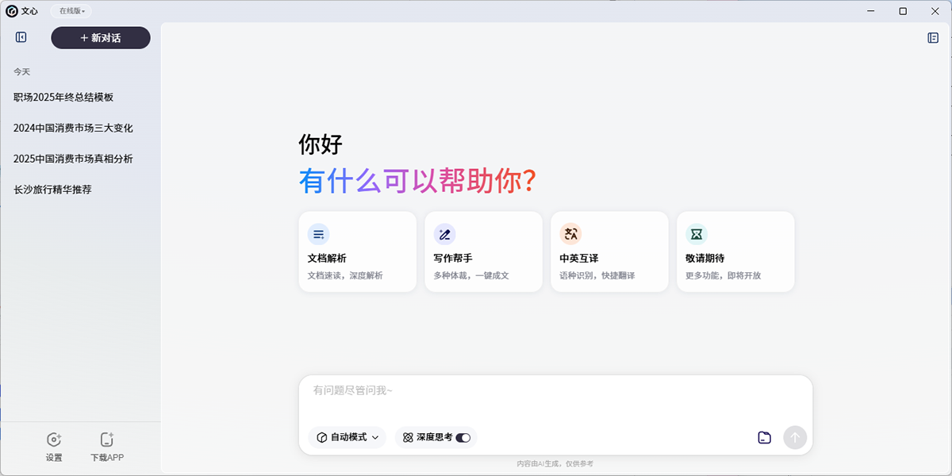Select chat 2025中国消费市场真相分析

pos(73,159)
